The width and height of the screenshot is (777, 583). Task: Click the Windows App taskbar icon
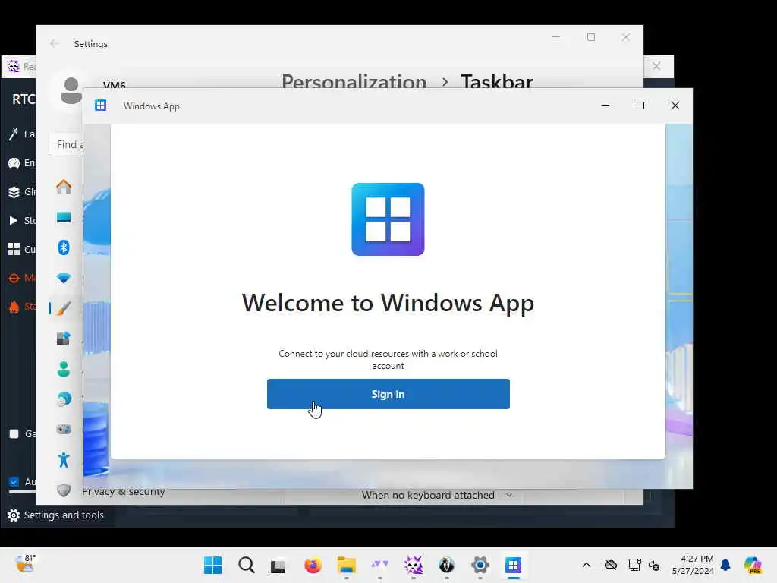pos(514,565)
